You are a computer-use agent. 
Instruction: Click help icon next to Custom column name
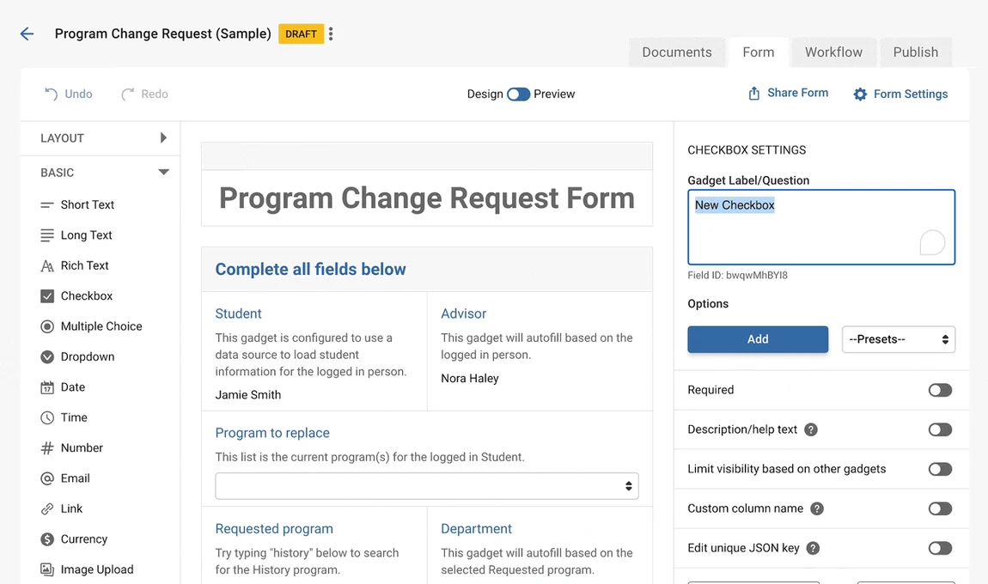click(x=817, y=508)
